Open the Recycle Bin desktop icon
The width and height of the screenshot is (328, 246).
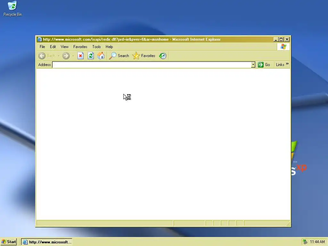point(12,9)
